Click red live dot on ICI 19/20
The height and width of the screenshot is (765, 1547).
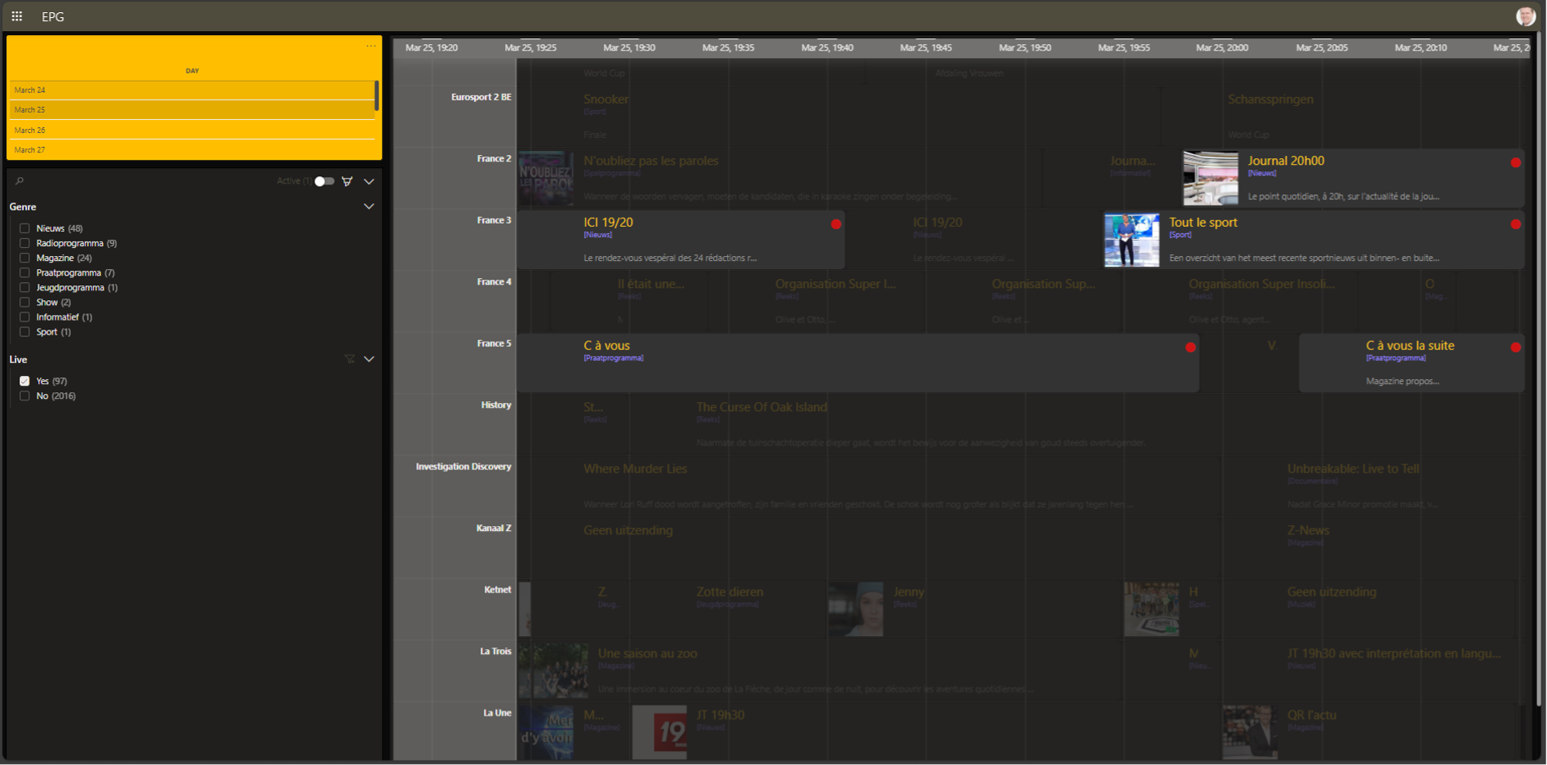point(836,224)
